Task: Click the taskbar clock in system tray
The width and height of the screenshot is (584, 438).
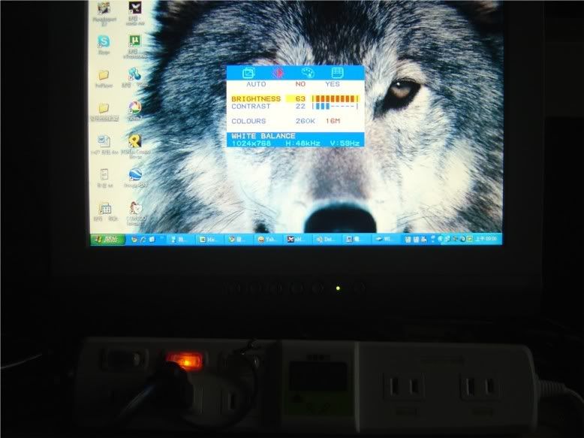Action: pos(491,239)
